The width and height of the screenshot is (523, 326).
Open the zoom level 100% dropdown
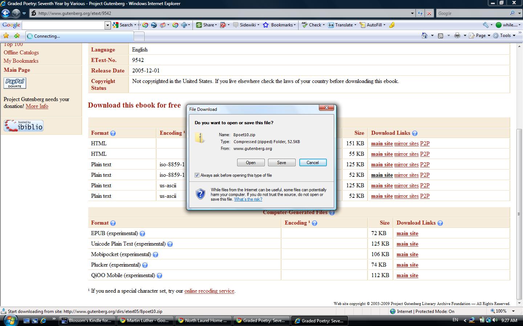[513, 311]
